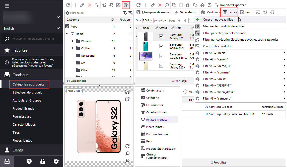Open the per-page TOU dropdown
This screenshot has height=167, width=287.
148,20
